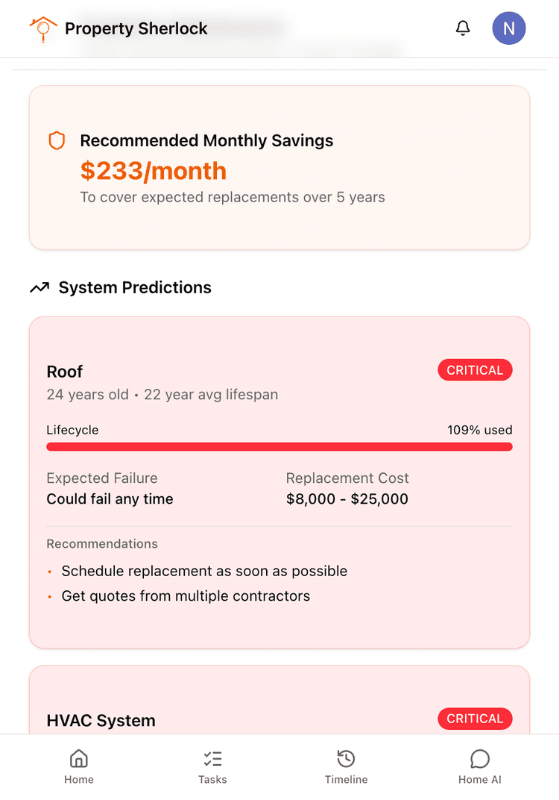This screenshot has width=559, height=800.
Task: Open the user profile avatar N
Action: pos(509,28)
